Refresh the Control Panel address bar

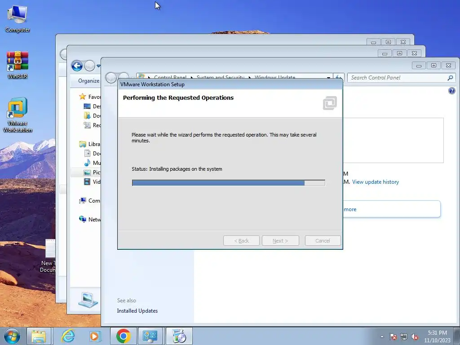click(339, 78)
